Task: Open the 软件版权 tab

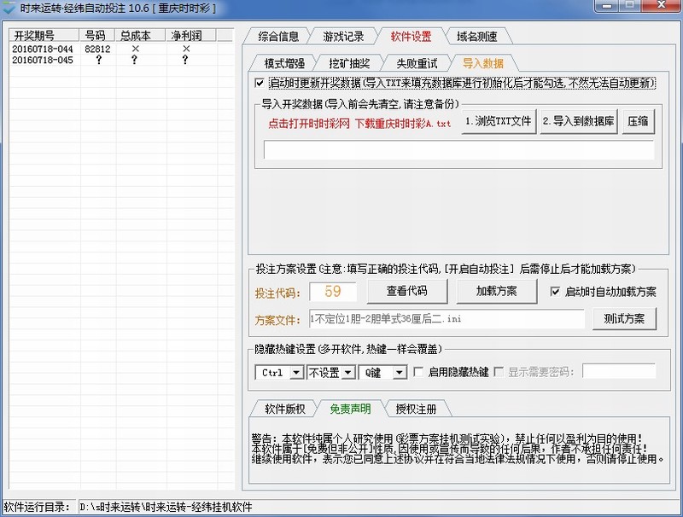Action: 284,409
